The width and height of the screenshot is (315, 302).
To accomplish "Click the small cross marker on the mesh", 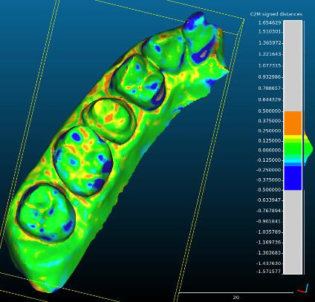I will point(53,151).
